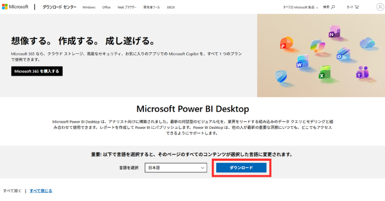Click the Microsoft logo in header

(15, 7)
